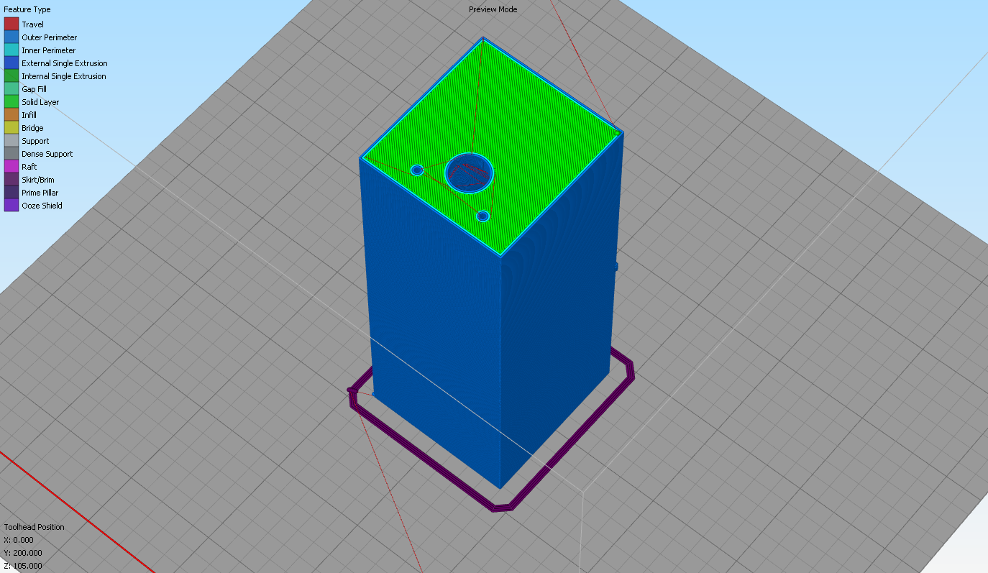Click the Travel color swatch
This screenshot has width=988, height=573.
[x=11, y=24]
